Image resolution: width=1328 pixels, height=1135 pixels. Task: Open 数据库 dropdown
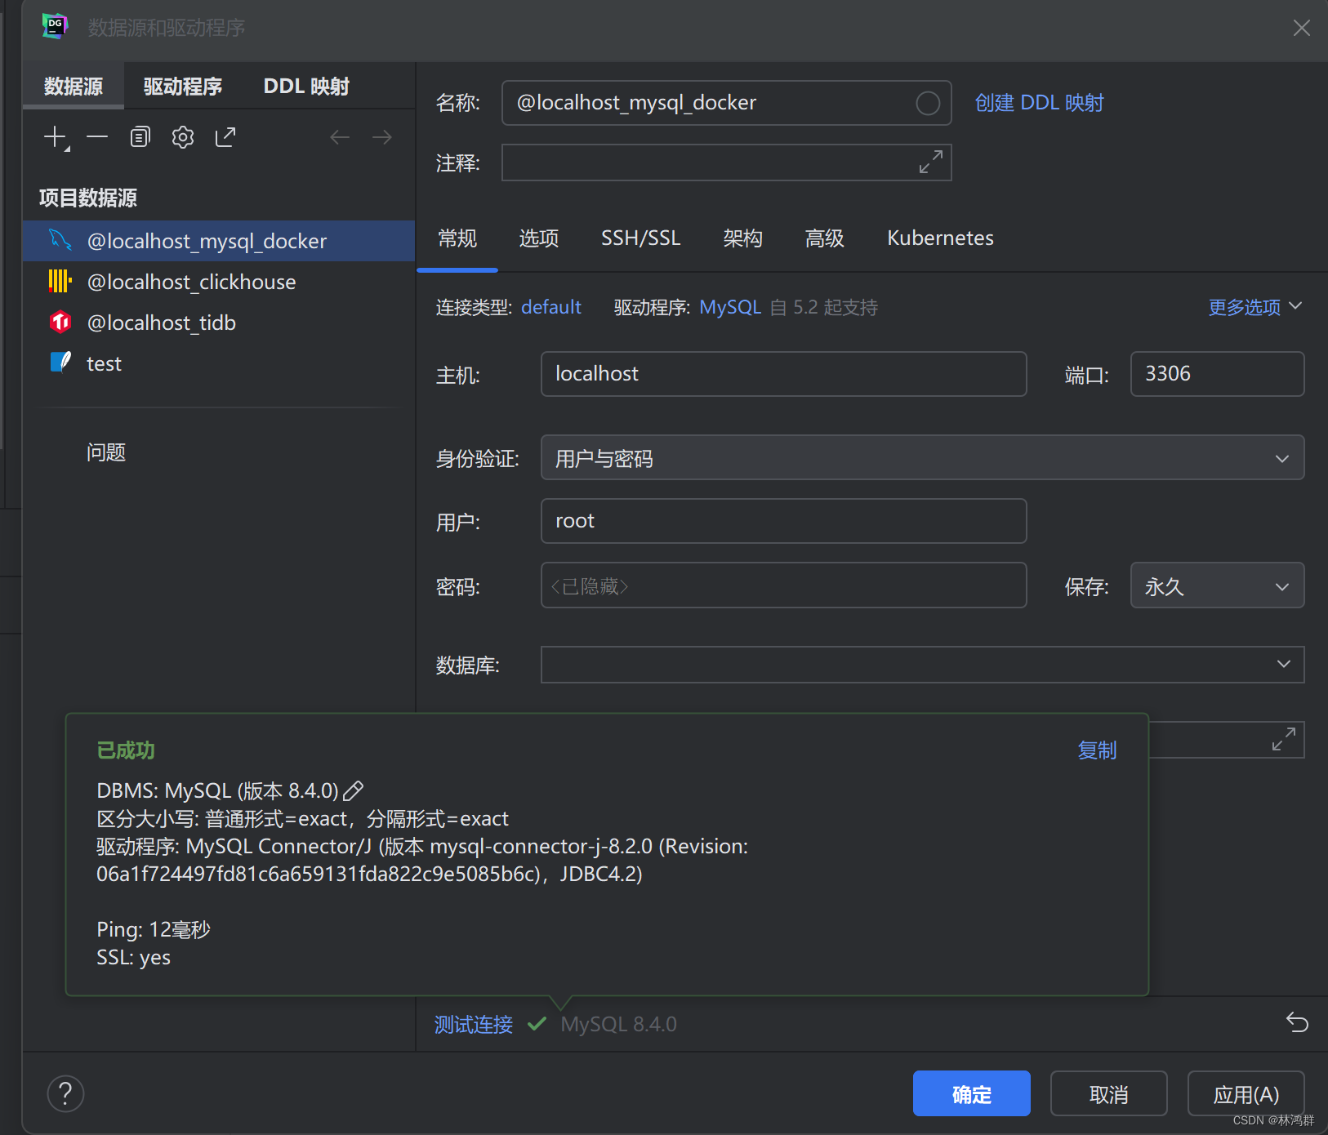click(x=922, y=665)
